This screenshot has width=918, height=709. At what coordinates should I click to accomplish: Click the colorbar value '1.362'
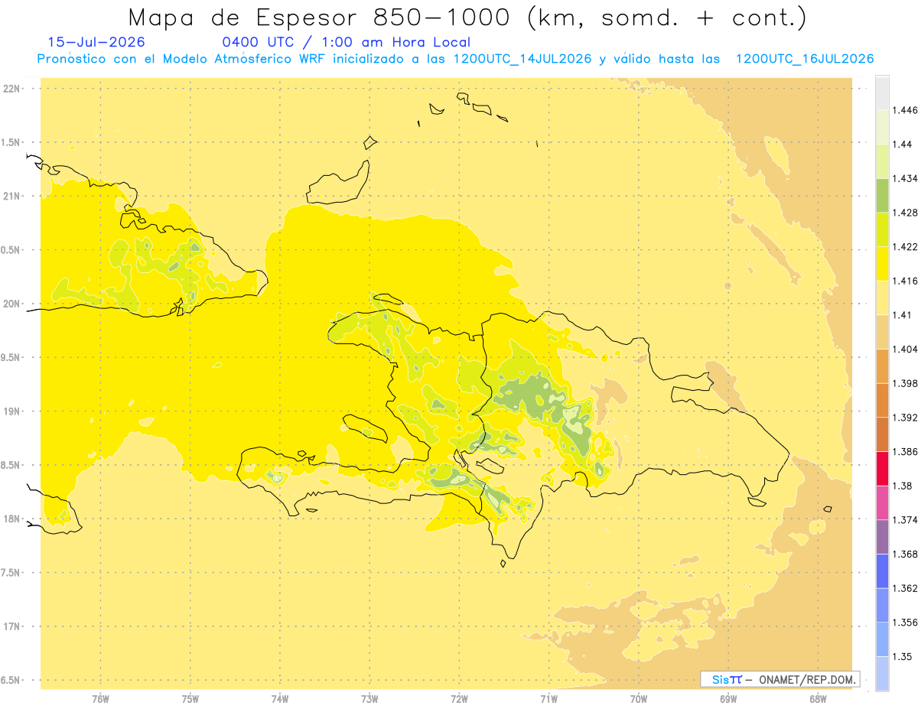tap(905, 588)
